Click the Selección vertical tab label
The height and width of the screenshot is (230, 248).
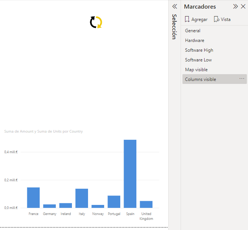(174, 27)
